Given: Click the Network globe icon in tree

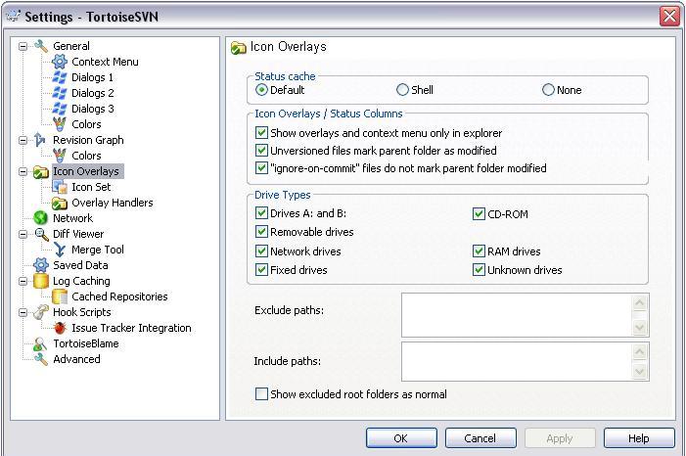Looking at the screenshot, I should 41,218.
